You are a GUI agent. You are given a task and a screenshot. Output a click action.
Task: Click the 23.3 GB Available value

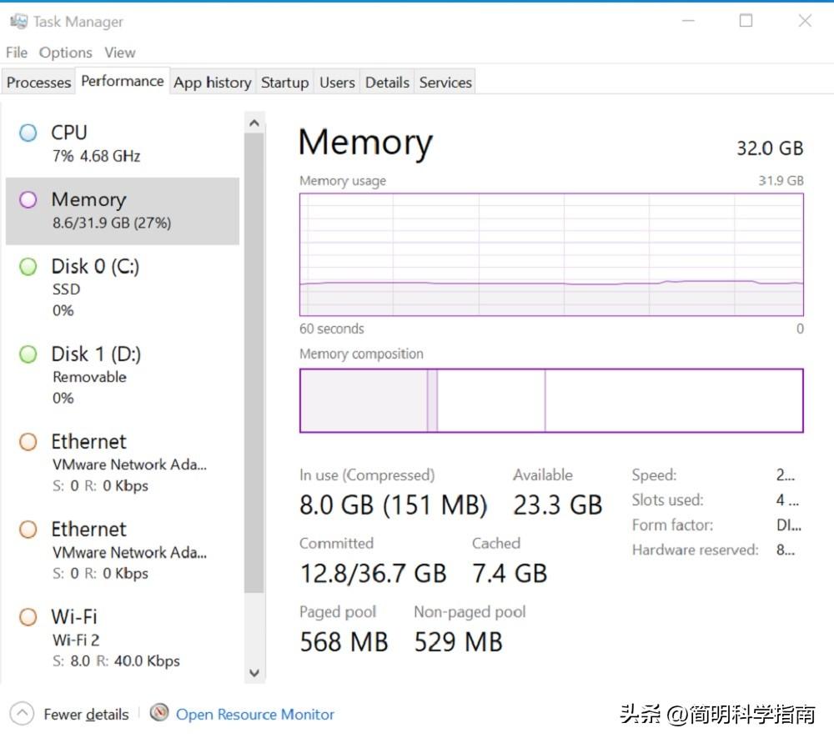(x=557, y=505)
